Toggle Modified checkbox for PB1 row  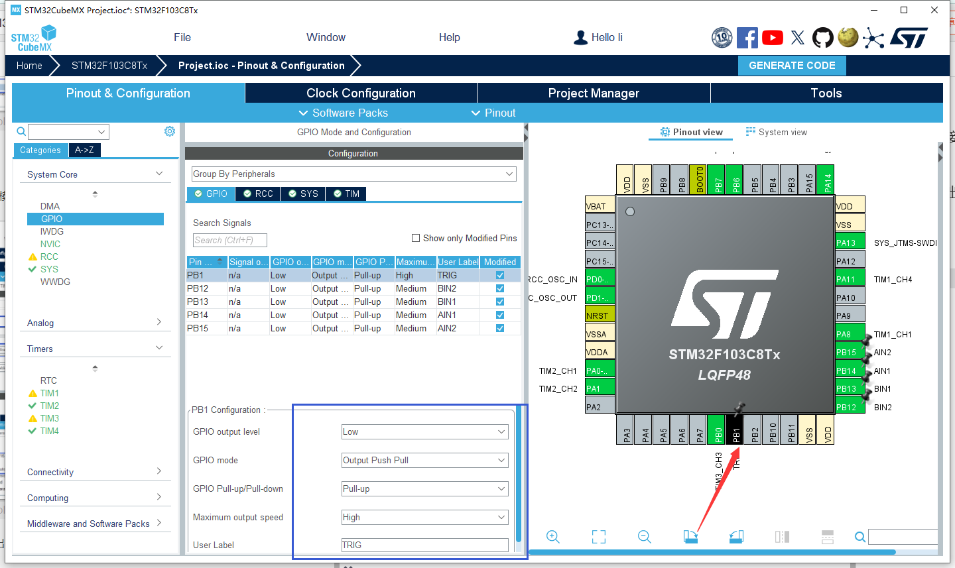tap(500, 275)
